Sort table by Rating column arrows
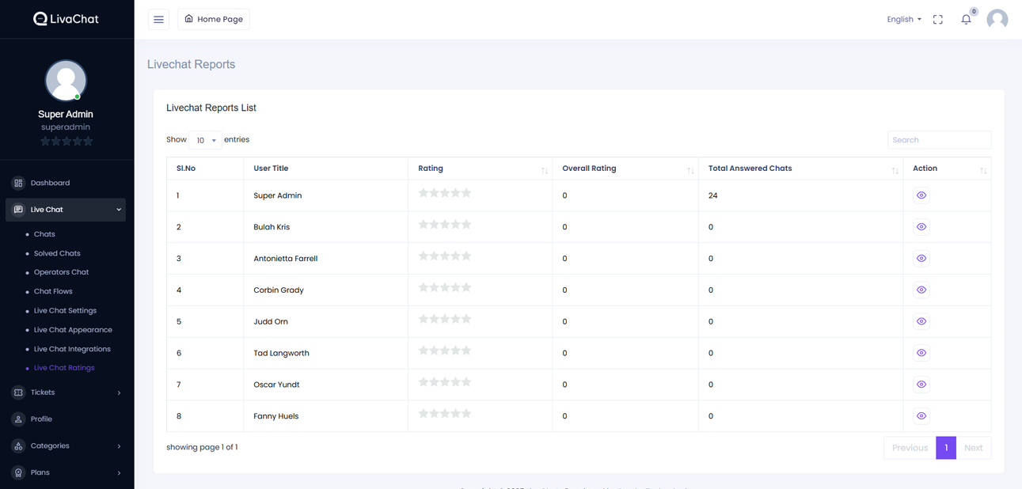The image size is (1022, 489). click(x=545, y=170)
